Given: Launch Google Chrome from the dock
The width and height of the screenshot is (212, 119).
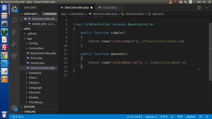Looking at the screenshot, I should (x=4, y=56).
